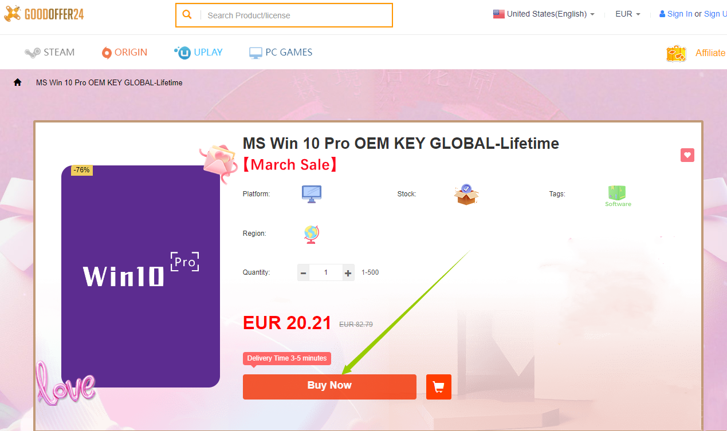Click the GoodOffer24 logo
Viewport: 727px width, 431px height.
tap(44, 14)
